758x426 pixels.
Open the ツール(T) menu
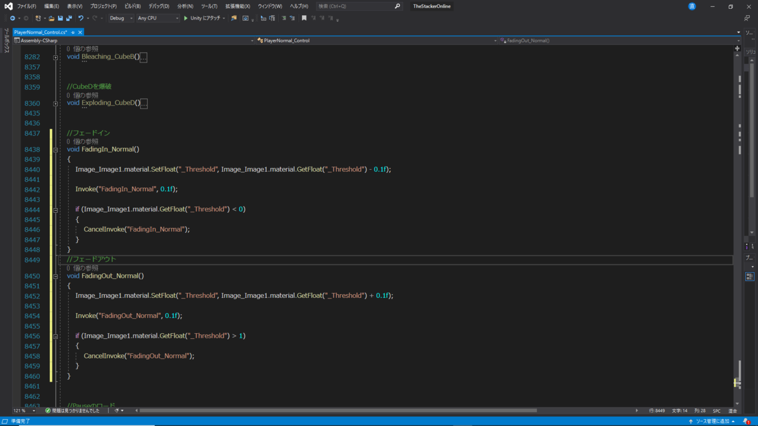(x=209, y=6)
